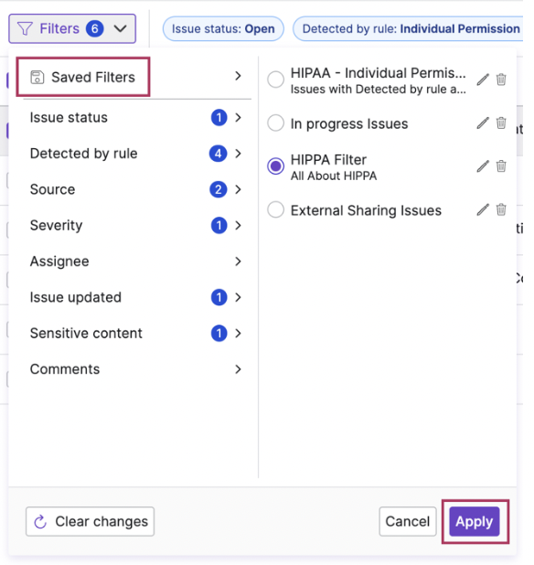Screen dimensions: 534x565
Task: Expand Detected by rule submenu
Action: 135,154
